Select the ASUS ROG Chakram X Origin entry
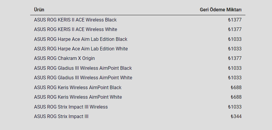 [64, 58]
